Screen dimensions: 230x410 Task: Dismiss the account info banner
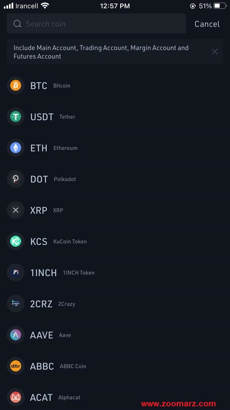pyautogui.click(x=215, y=52)
